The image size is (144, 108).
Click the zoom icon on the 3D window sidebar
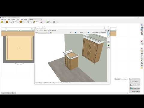(109, 42)
